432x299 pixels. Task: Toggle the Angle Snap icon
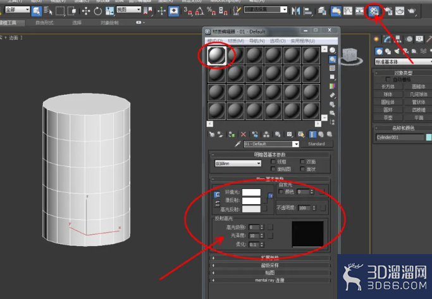click(199, 11)
